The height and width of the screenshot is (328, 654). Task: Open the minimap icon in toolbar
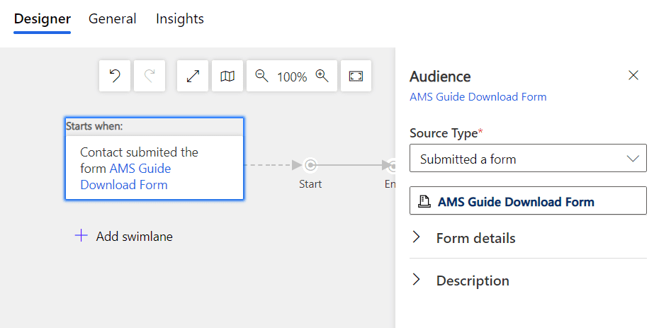[227, 76]
